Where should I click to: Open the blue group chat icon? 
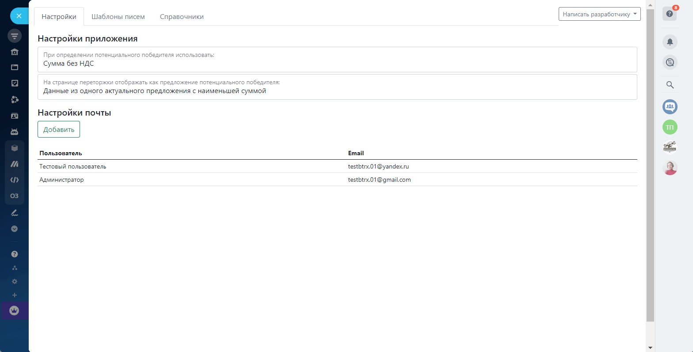(x=670, y=106)
